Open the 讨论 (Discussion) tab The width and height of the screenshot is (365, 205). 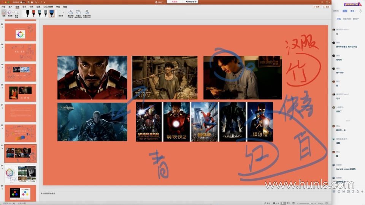tap(339, 19)
